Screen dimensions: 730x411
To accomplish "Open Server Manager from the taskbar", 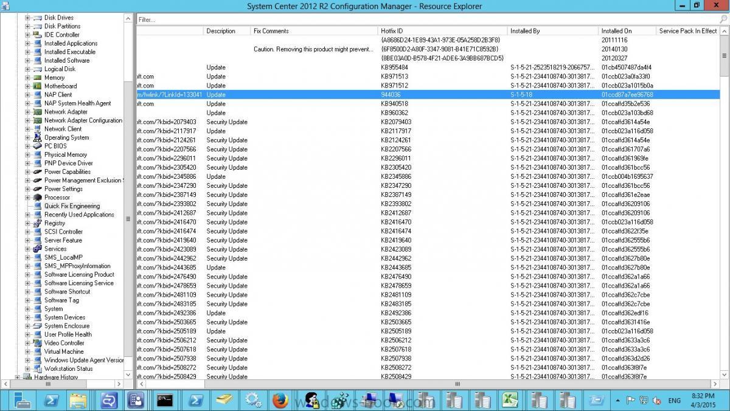I will tap(24, 400).
